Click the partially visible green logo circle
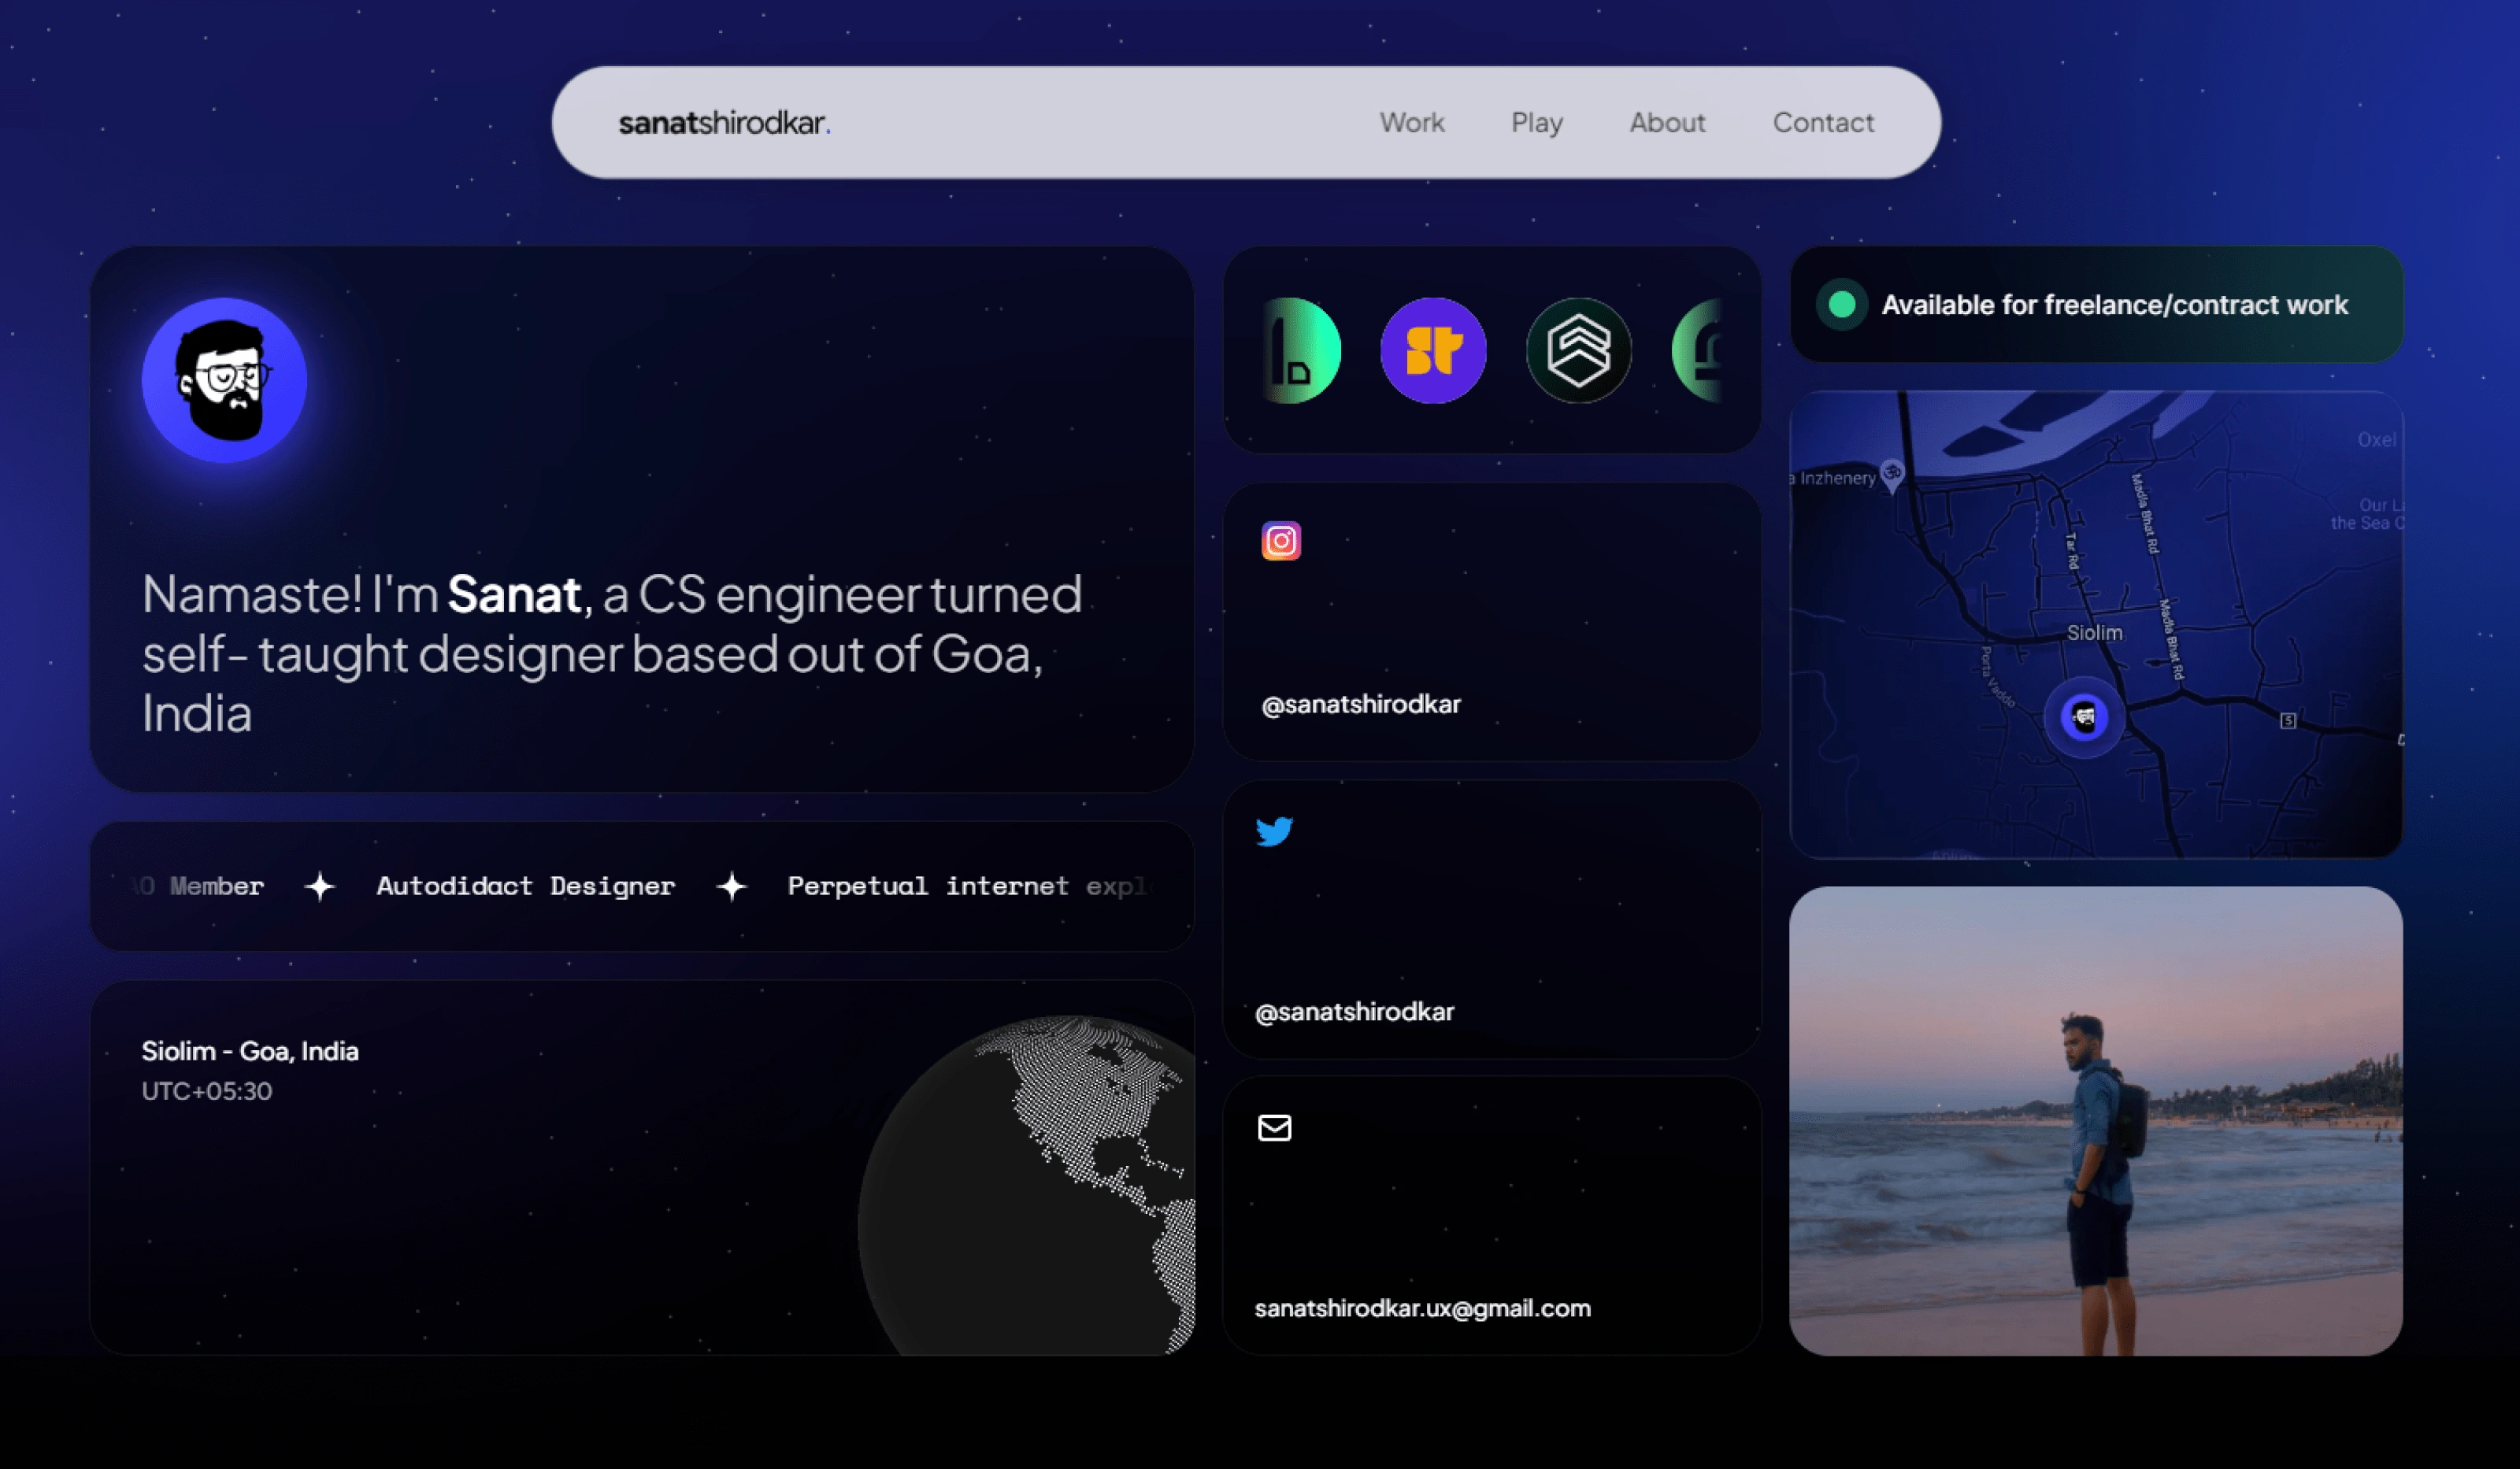 [1697, 351]
